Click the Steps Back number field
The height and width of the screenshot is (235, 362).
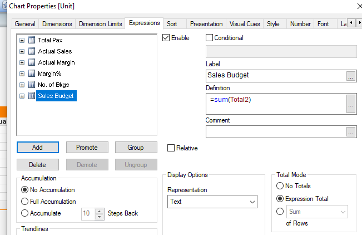[88, 213]
